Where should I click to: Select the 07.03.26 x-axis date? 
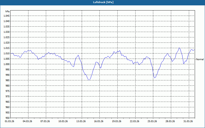pos(45,121)
